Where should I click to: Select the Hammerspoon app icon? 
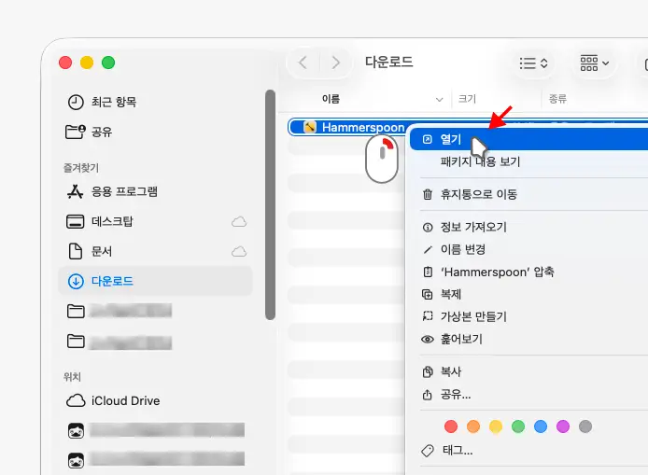[310, 127]
